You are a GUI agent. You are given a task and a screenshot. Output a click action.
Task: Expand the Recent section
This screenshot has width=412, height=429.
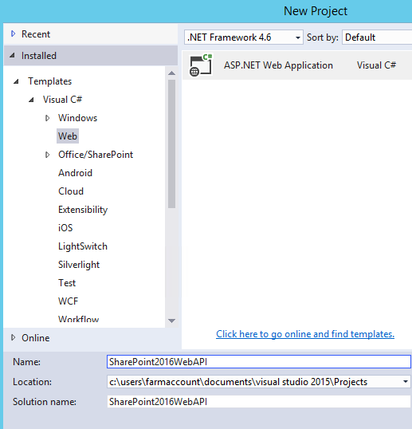click(x=13, y=34)
